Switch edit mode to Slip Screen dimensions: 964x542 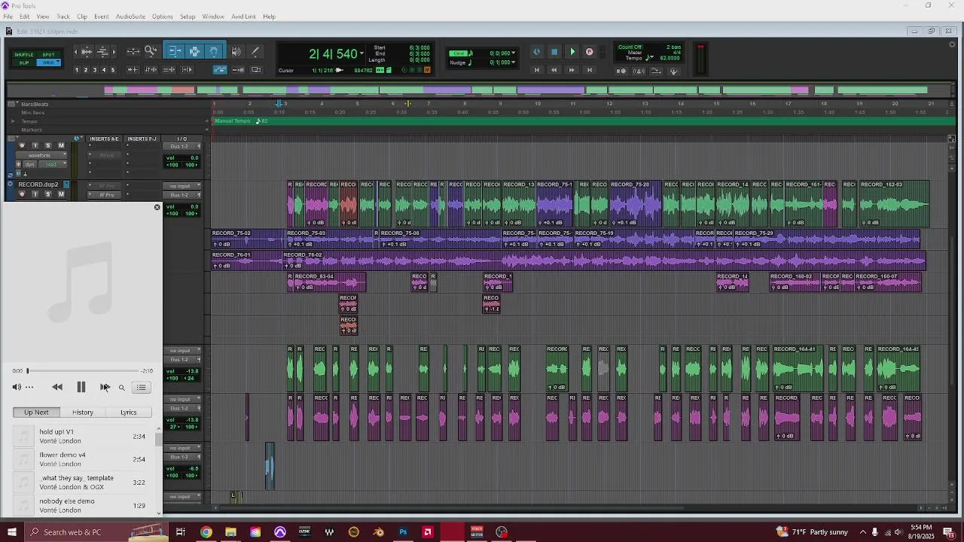[x=24, y=62]
